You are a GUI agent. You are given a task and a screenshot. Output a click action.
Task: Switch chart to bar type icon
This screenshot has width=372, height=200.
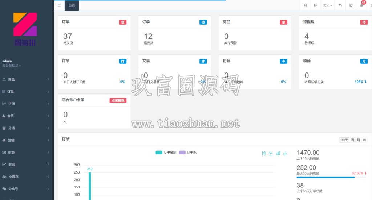click(x=278, y=153)
